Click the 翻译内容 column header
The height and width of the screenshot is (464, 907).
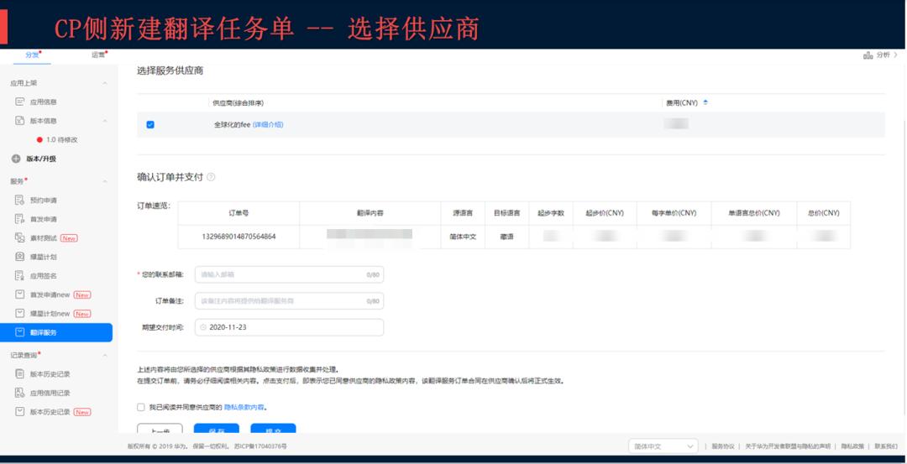coord(370,213)
